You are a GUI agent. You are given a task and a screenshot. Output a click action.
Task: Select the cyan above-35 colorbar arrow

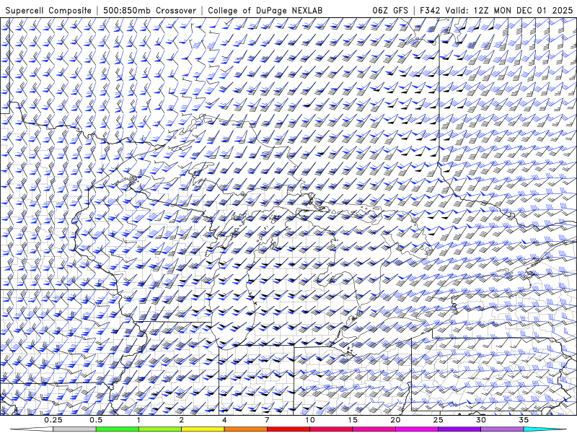(545, 429)
